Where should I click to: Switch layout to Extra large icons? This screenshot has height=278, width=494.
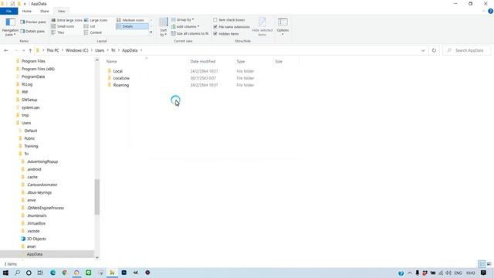pyautogui.click(x=67, y=20)
